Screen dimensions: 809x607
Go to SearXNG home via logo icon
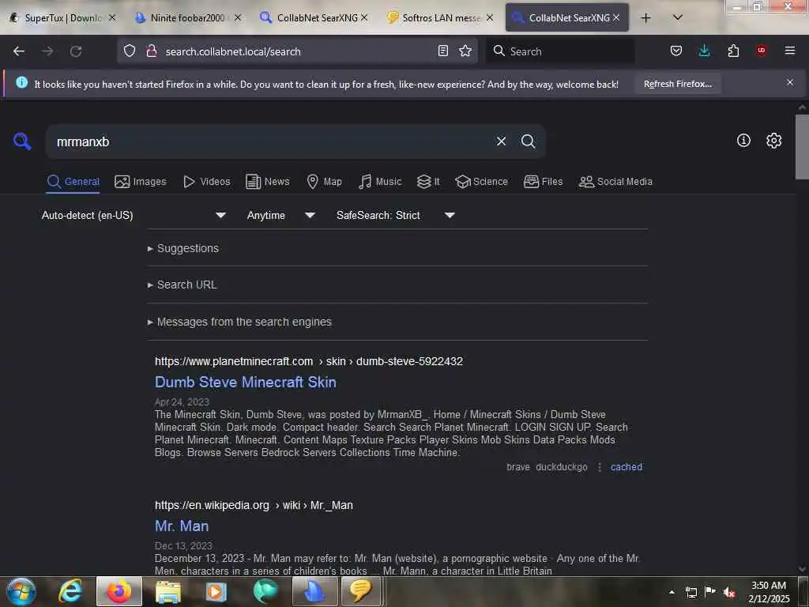[22, 141]
